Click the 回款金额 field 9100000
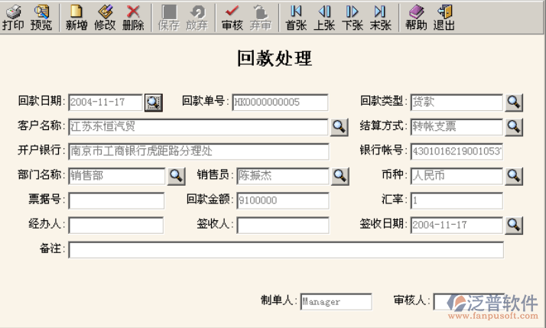Viewport: 546px width, 328px height. pos(283,201)
